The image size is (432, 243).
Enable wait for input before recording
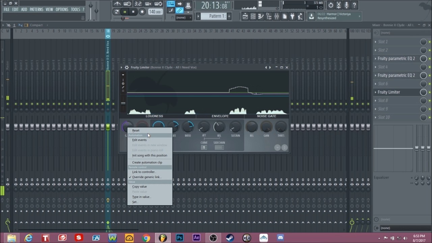[127, 4]
